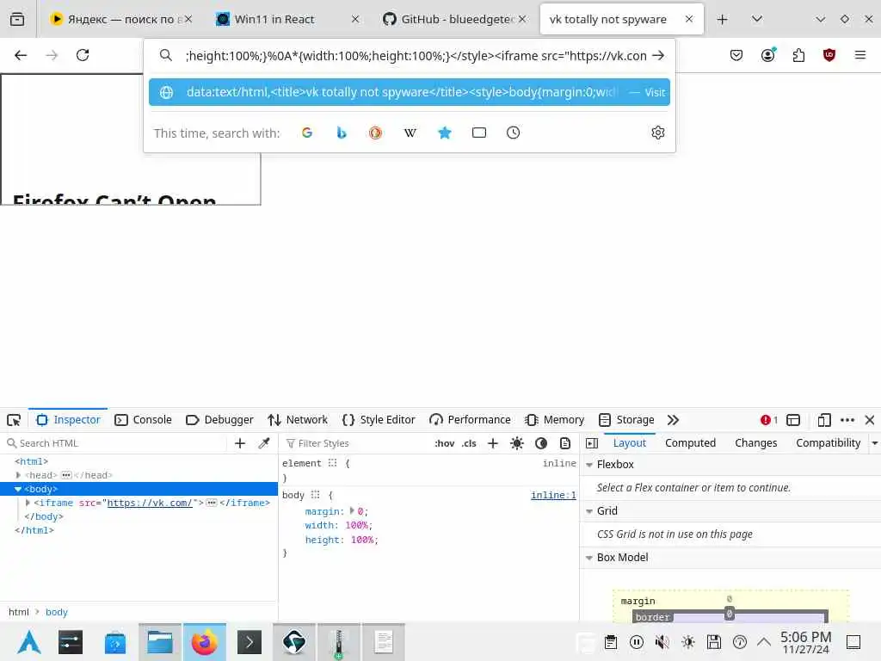Go back to previous page
The image size is (881, 661).
click(21, 55)
